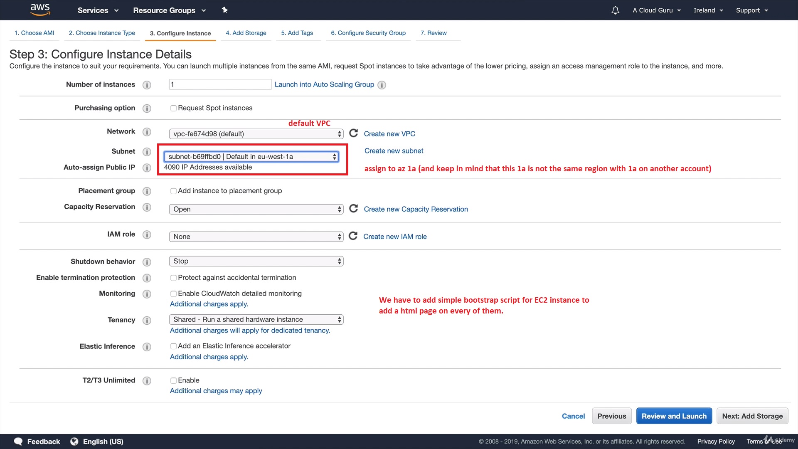This screenshot has height=449, width=798.
Task: Expand the Tenancy dropdown
Action: (256, 319)
